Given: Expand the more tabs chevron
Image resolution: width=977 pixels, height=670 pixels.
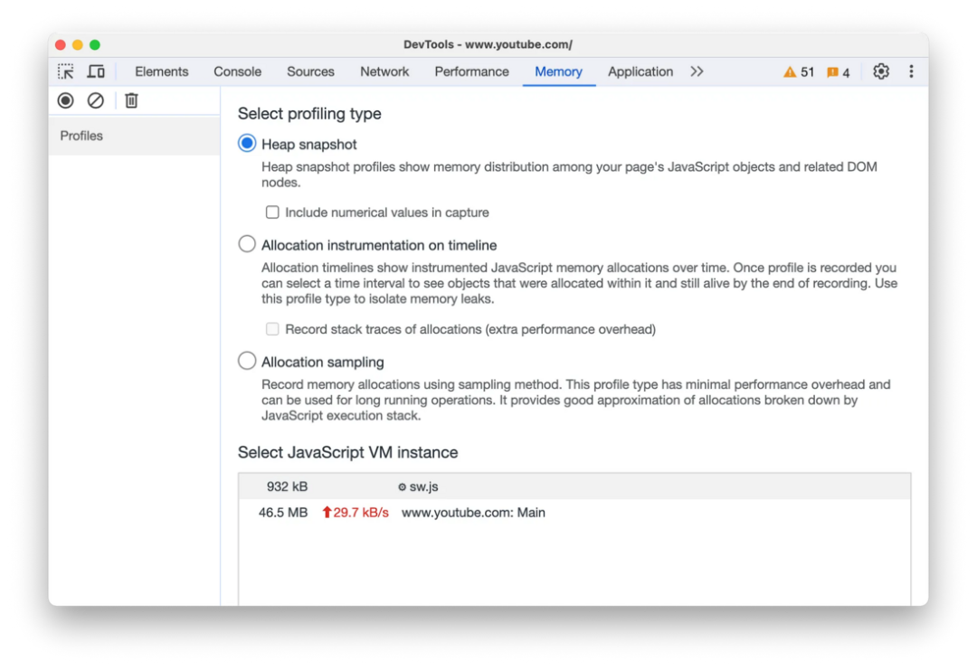Looking at the screenshot, I should pos(697,71).
